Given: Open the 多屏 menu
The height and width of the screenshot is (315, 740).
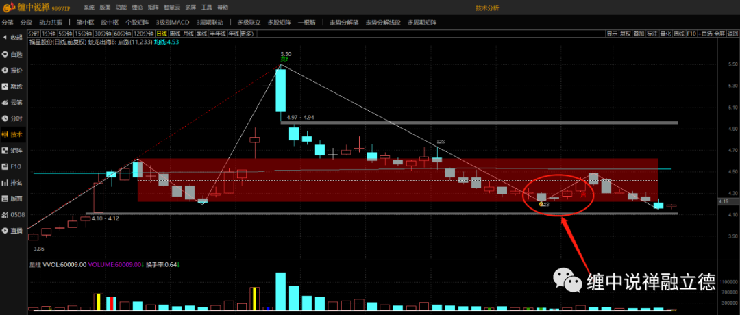Looking at the screenshot, I should [190, 8].
